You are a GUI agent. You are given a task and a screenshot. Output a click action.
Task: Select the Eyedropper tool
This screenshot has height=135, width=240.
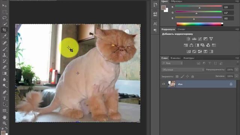coord(4,36)
